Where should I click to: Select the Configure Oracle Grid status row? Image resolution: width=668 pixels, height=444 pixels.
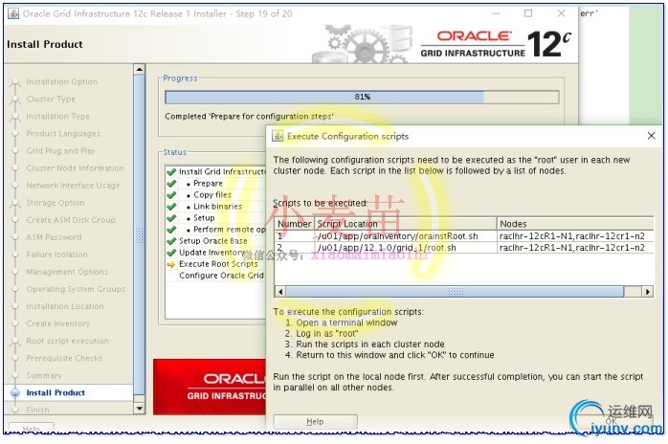(215, 276)
